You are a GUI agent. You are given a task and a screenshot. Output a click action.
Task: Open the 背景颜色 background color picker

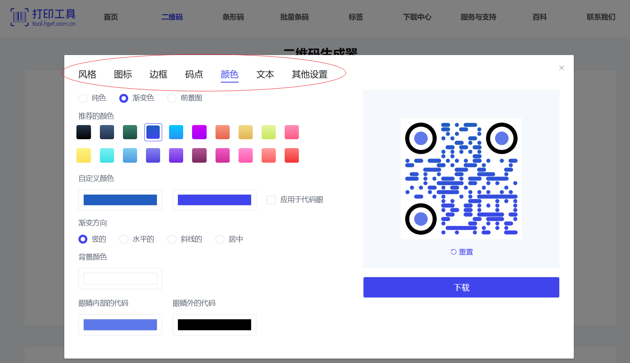(x=120, y=278)
